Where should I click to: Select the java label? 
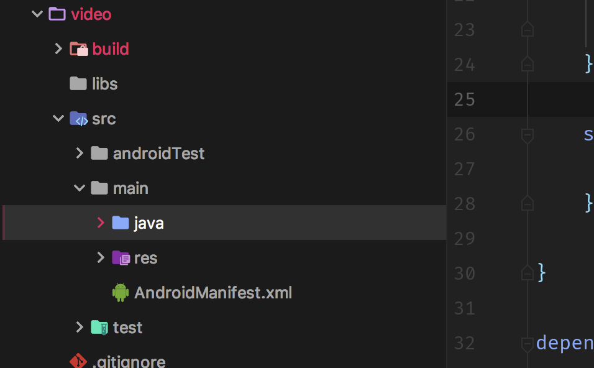click(x=149, y=223)
